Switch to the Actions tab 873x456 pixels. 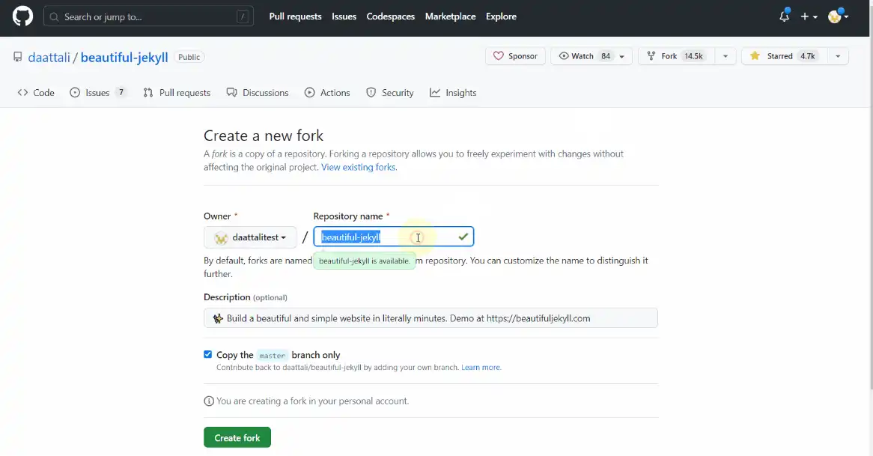coord(327,93)
